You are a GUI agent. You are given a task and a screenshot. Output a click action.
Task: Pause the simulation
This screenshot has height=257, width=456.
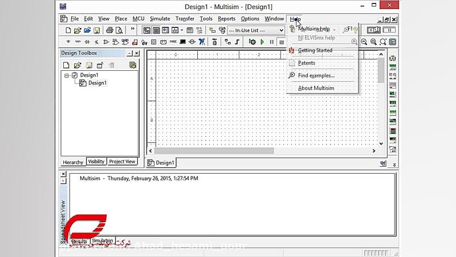(272, 42)
